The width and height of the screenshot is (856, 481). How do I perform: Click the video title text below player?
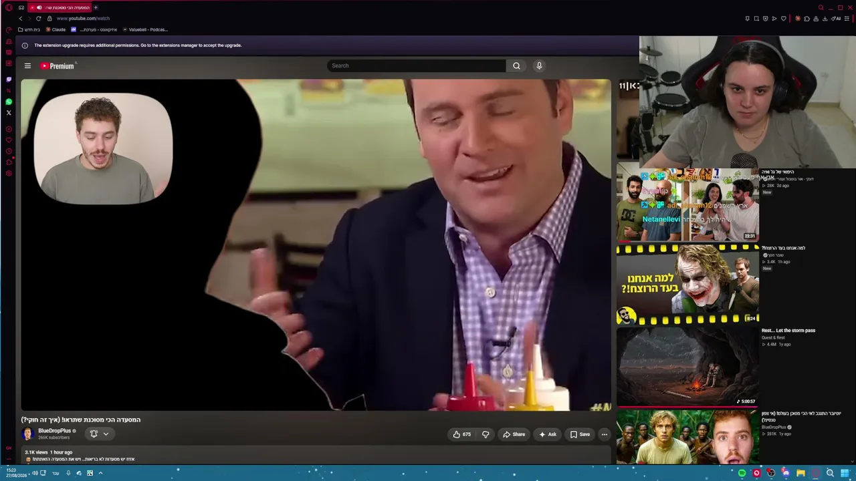click(81, 420)
